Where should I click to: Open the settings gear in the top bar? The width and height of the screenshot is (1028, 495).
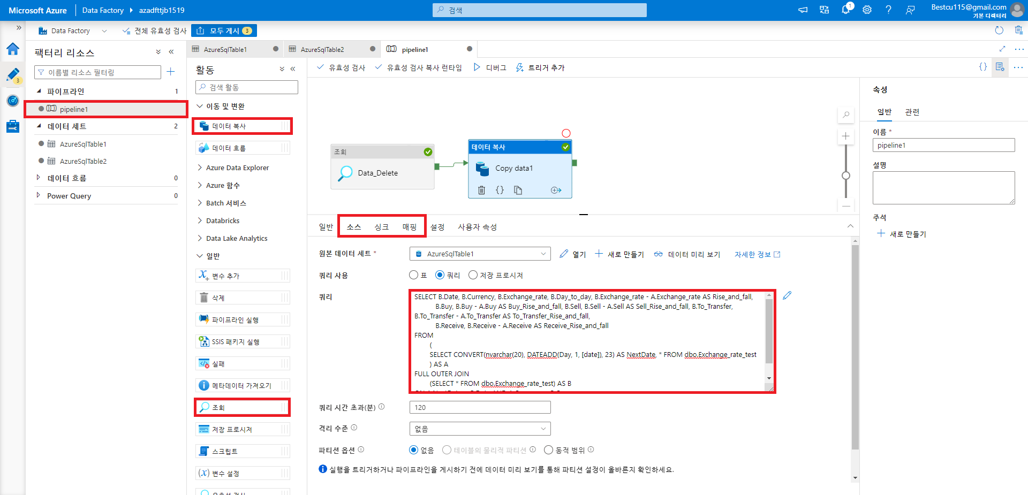(867, 10)
